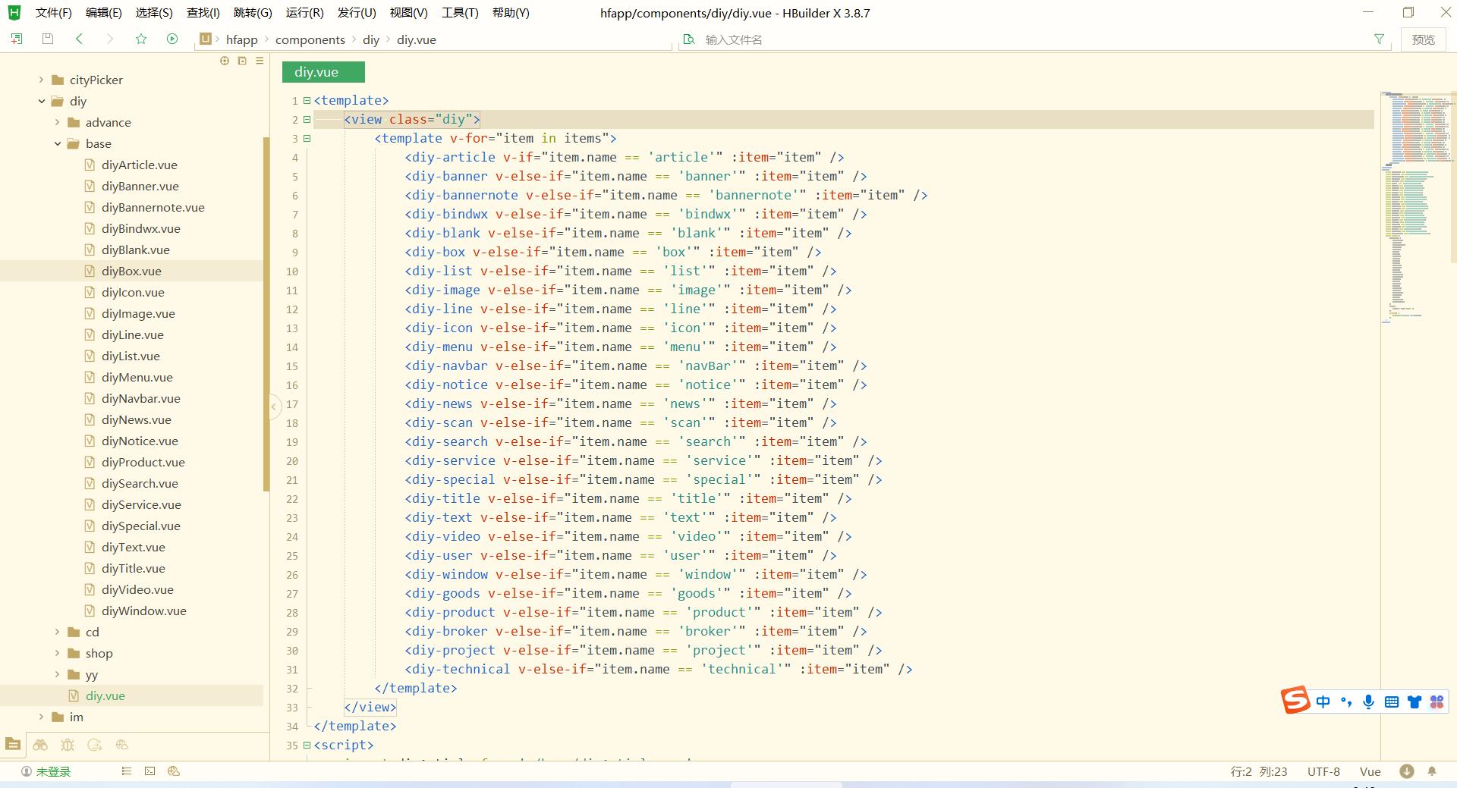Expand the advance folder
This screenshot has height=788, width=1457.
click(57, 122)
